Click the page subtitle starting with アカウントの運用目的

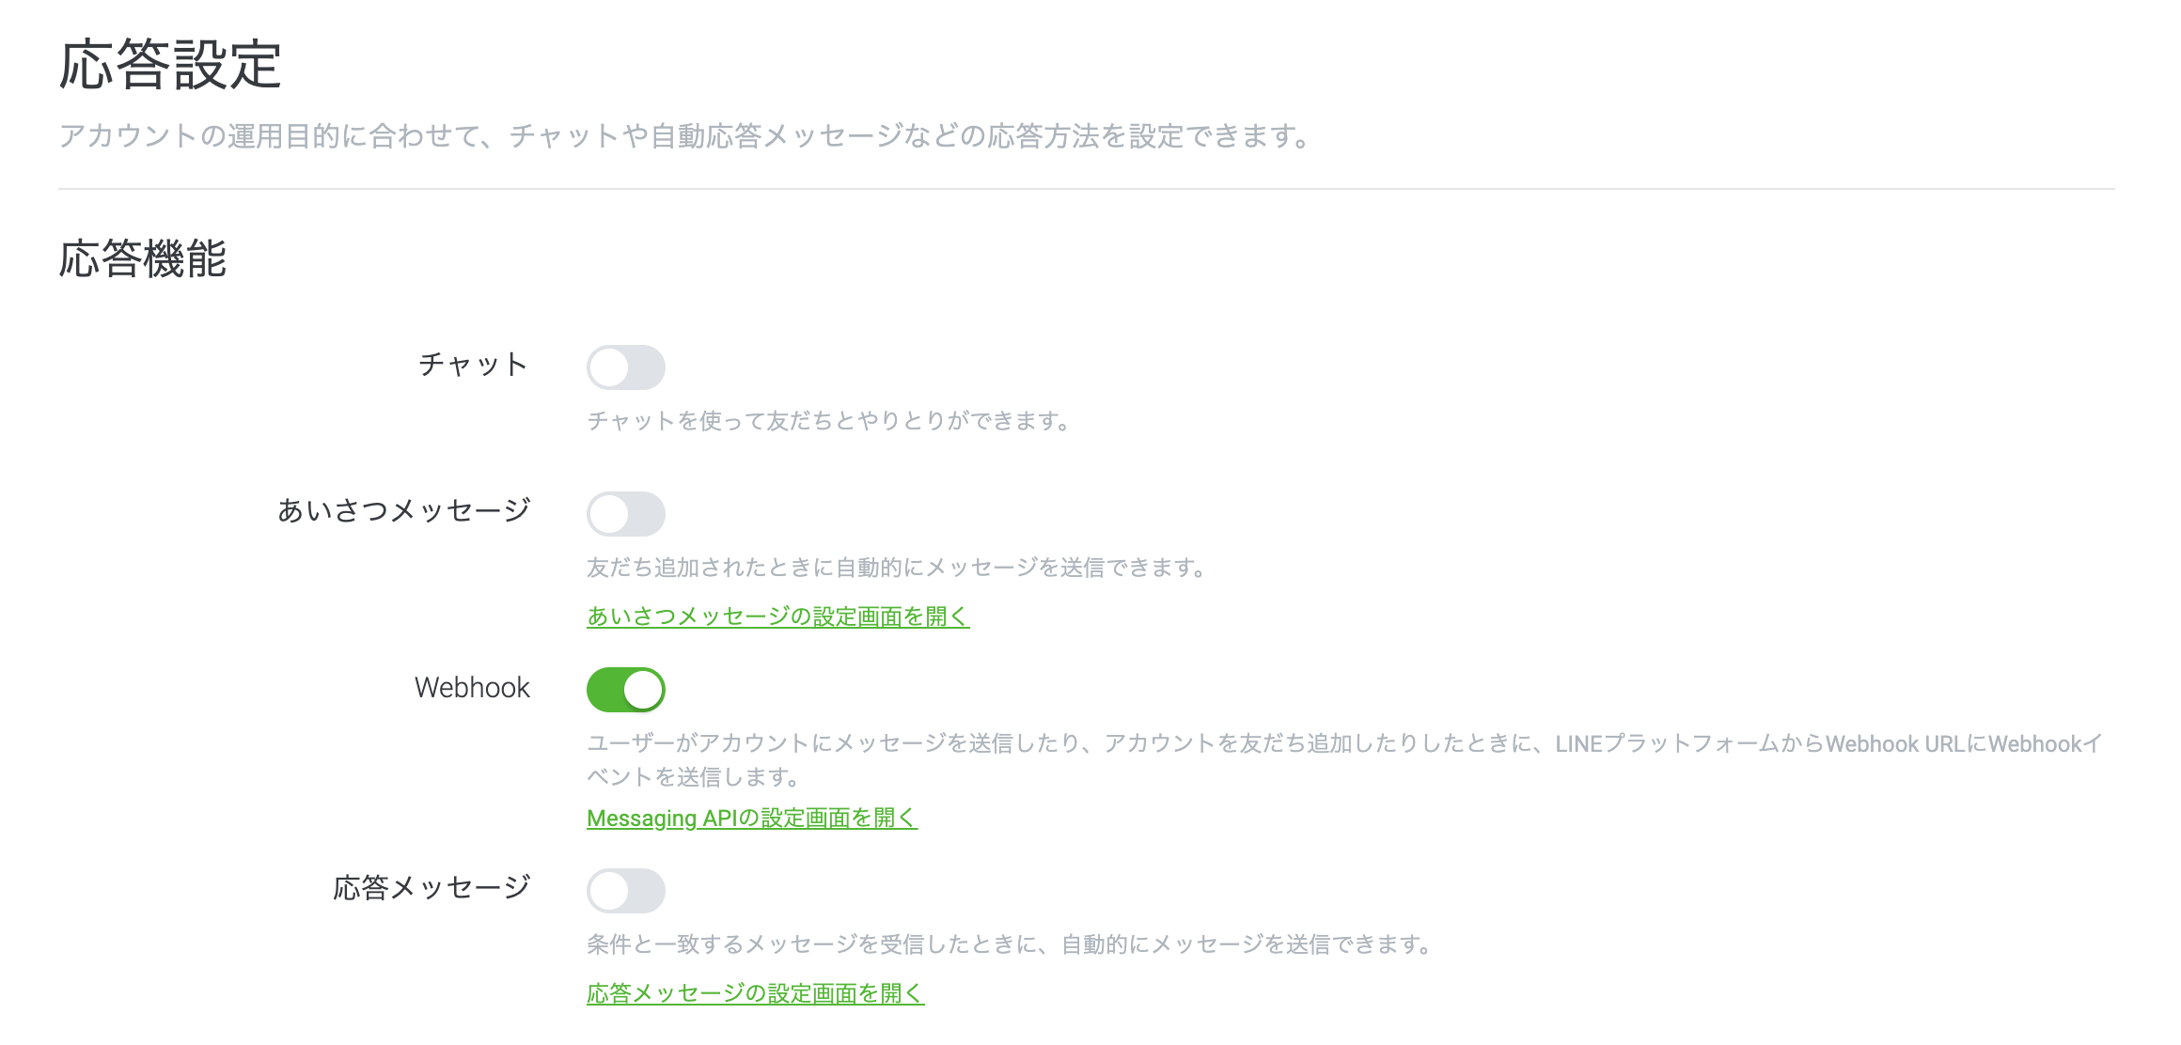(x=684, y=136)
